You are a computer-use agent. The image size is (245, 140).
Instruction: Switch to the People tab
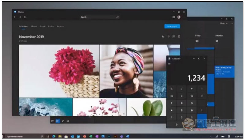click(43, 26)
